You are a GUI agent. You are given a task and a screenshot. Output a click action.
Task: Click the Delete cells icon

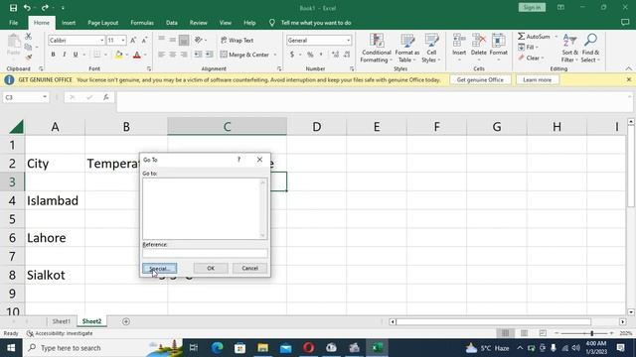tap(479, 41)
